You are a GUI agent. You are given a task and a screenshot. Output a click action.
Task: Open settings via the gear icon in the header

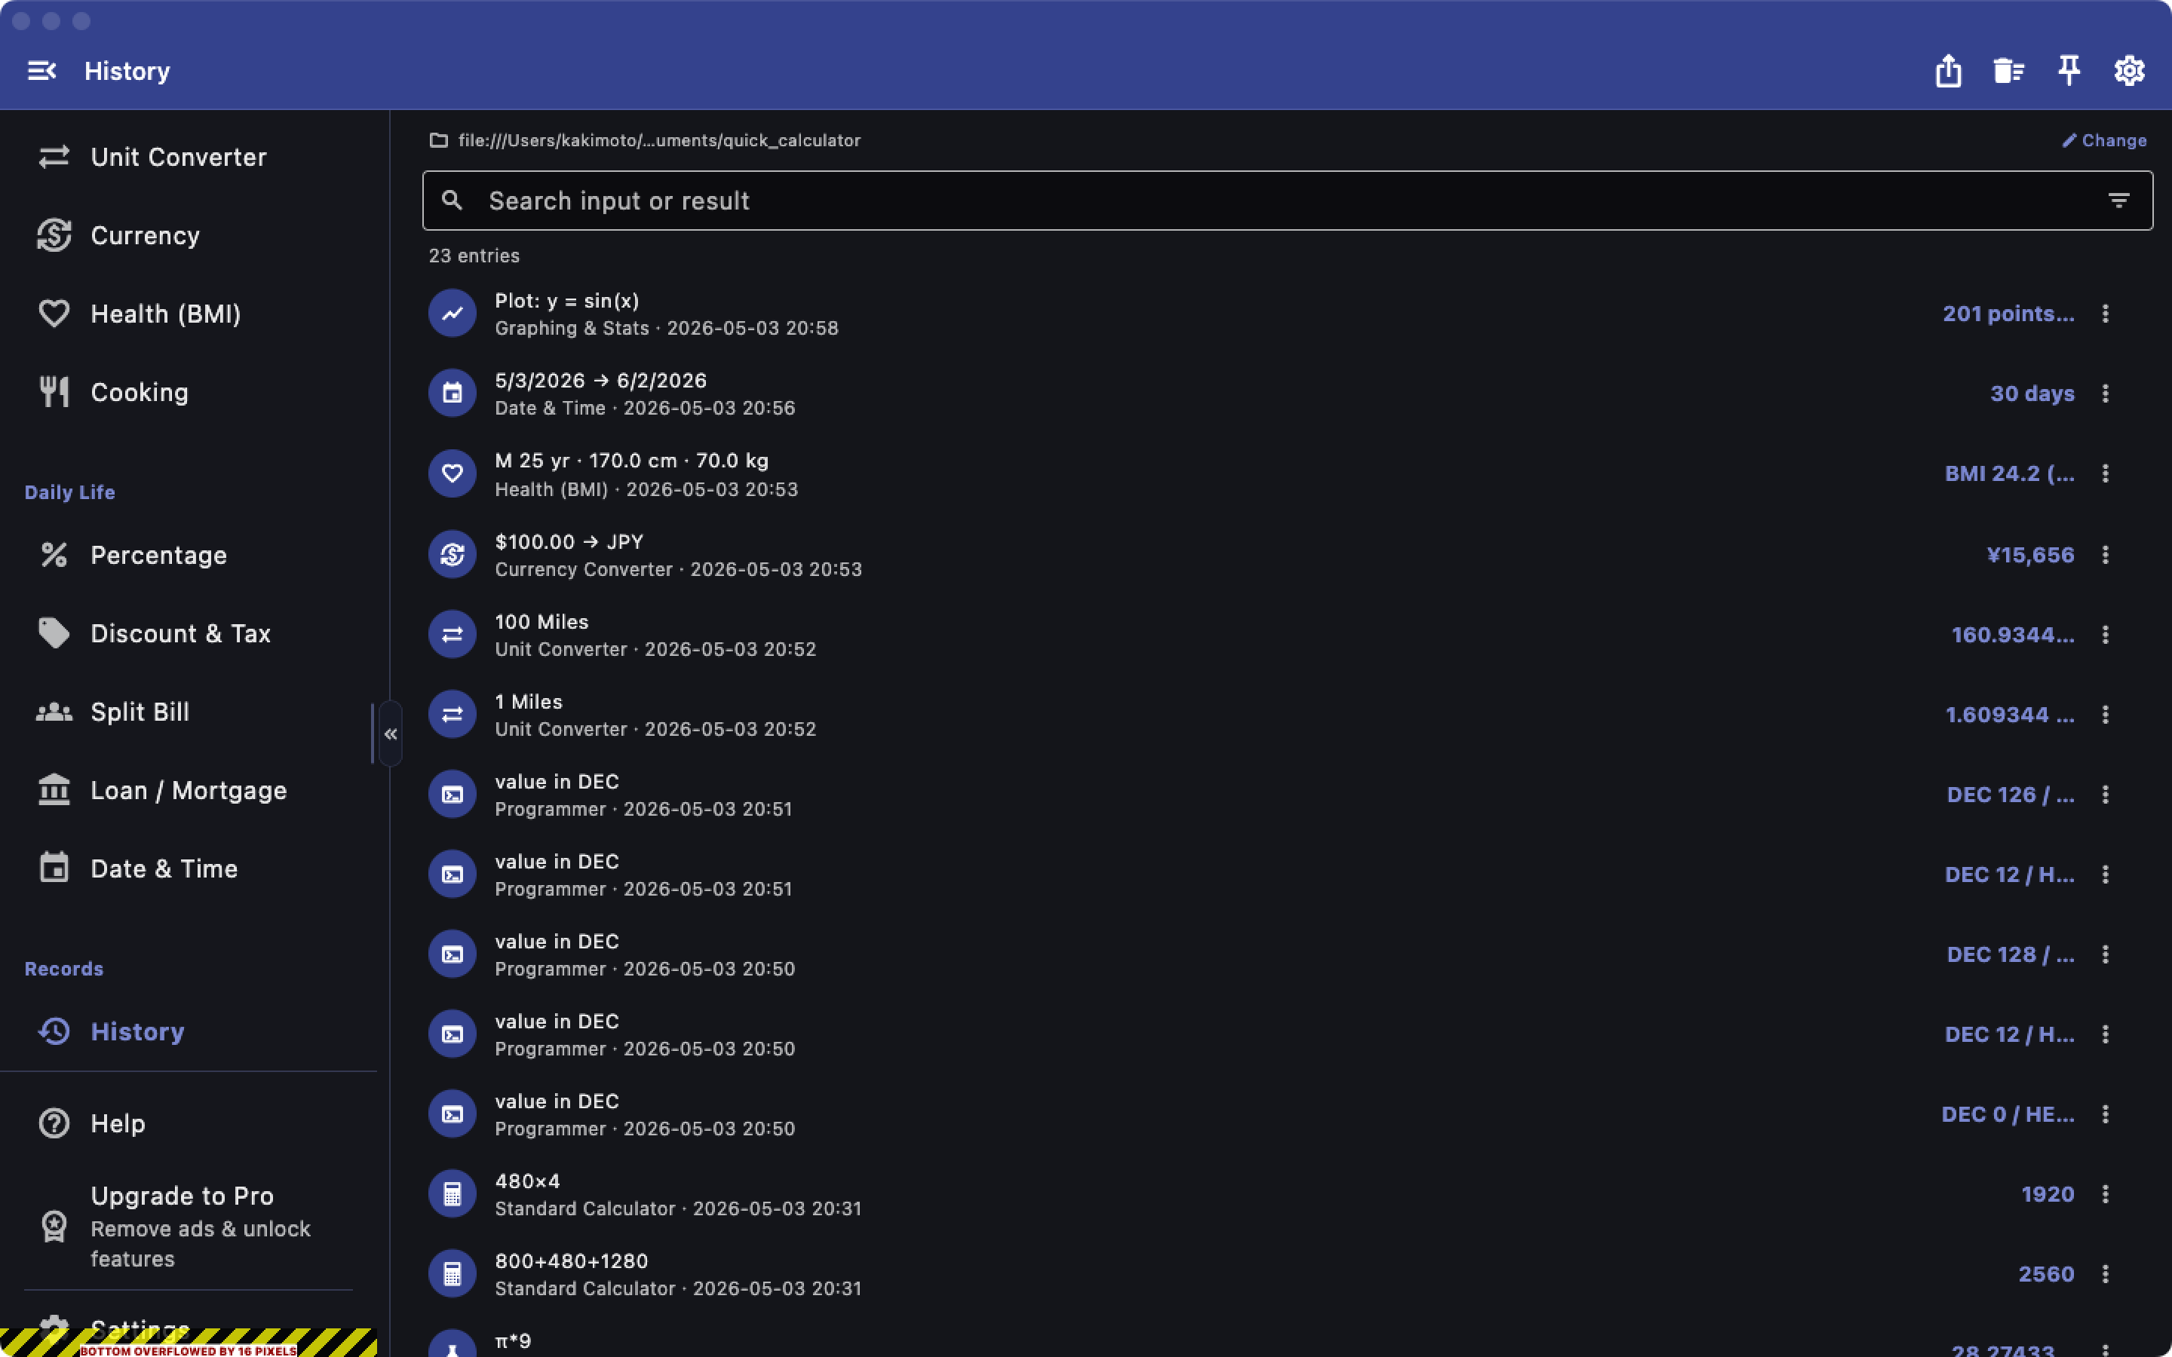click(2129, 71)
